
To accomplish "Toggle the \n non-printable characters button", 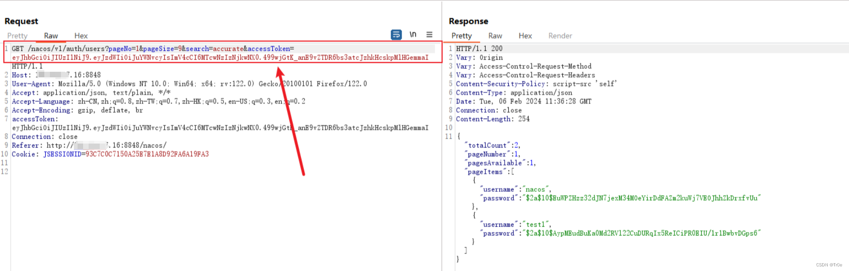I will [413, 35].
